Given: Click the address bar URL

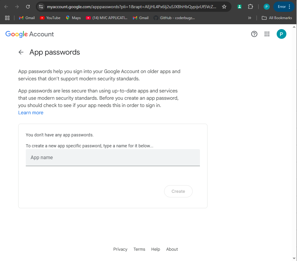Looking at the screenshot, I should 131,7.
